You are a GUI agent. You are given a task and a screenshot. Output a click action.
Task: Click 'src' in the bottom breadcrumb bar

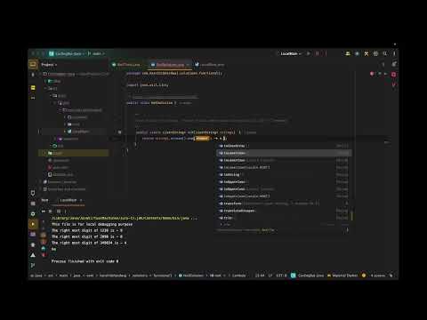point(51,276)
